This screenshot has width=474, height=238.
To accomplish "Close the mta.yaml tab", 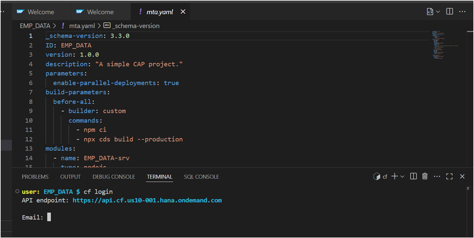I will click(183, 12).
